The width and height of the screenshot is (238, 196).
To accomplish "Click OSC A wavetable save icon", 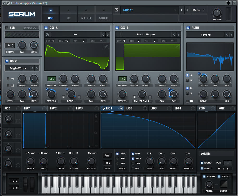I will click(47, 35).
